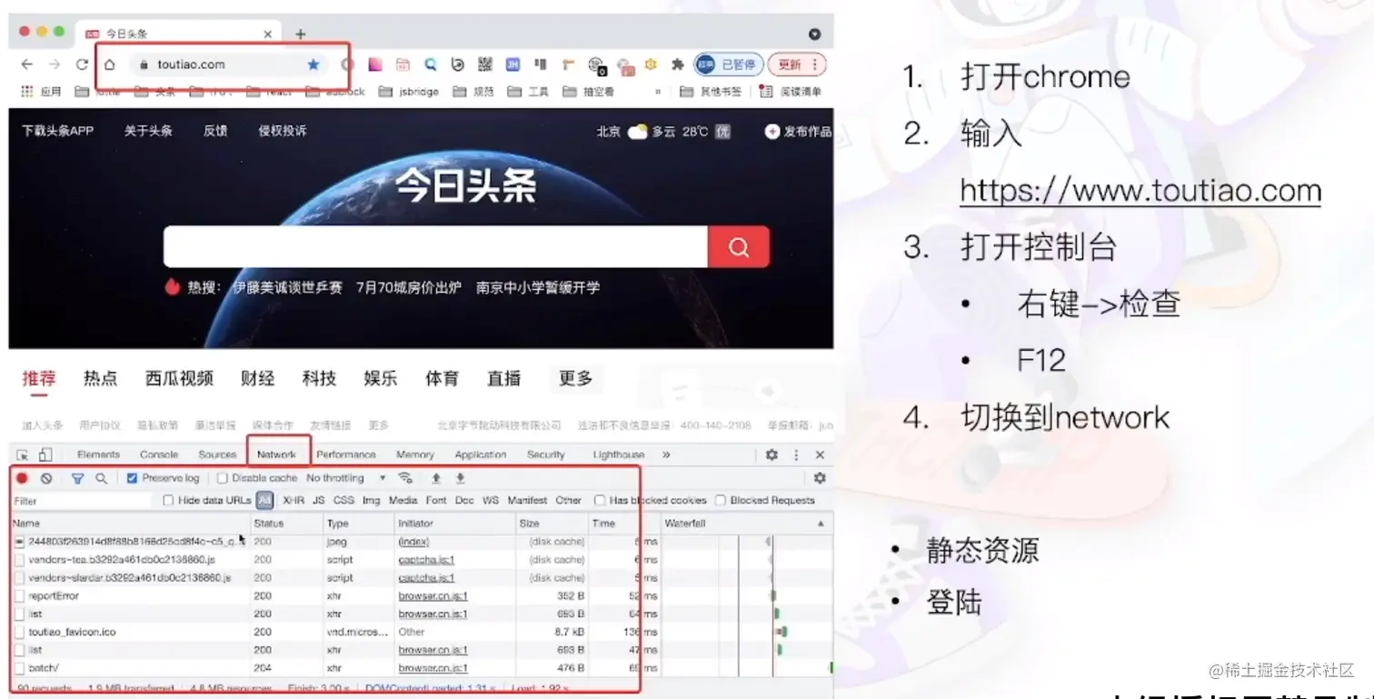Open Network panel settings gear

coord(820,478)
